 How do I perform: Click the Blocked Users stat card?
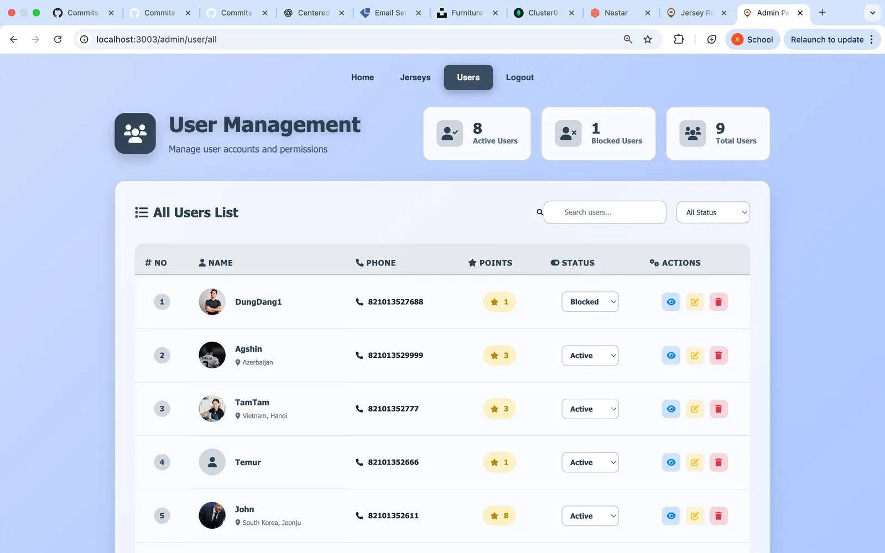[598, 134]
